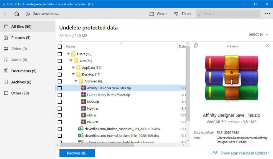Click the Archives icon in the sidebar
This screenshot has width=273, height=159.
pos(6,82)
